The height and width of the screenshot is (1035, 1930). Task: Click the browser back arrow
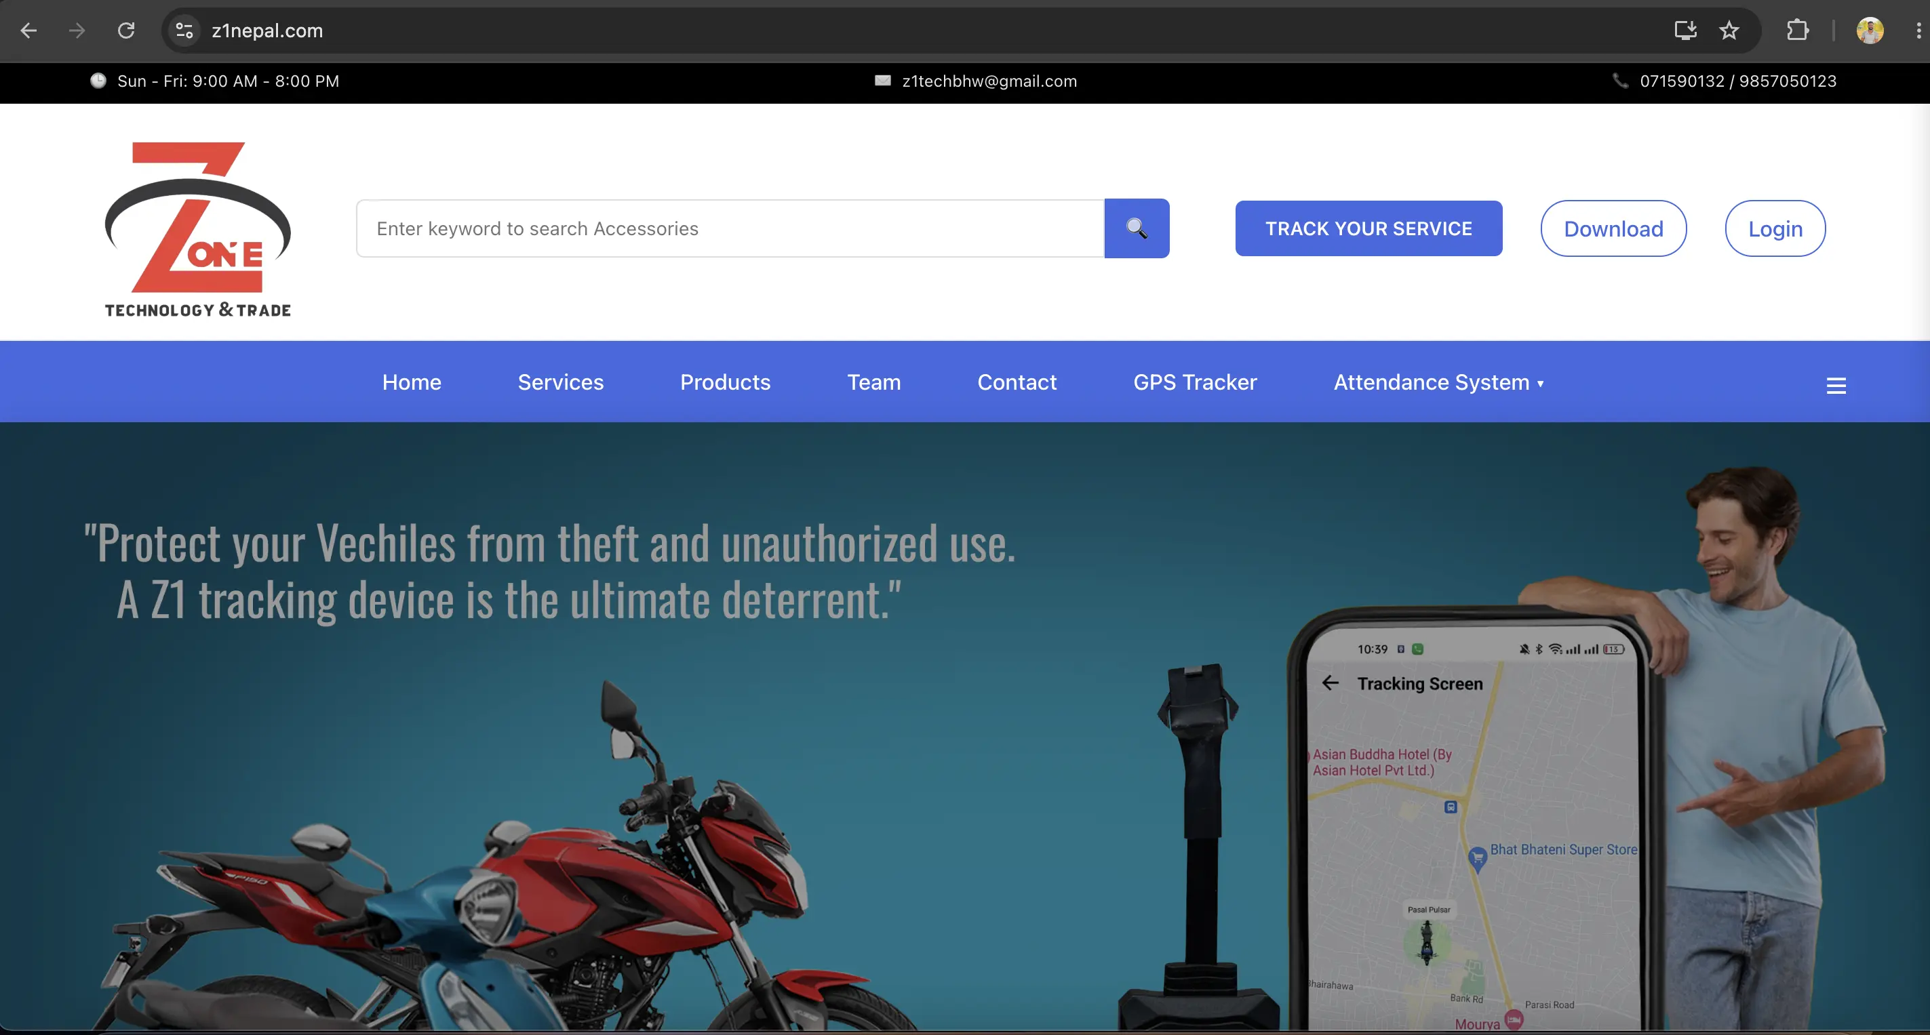point(28,31)
